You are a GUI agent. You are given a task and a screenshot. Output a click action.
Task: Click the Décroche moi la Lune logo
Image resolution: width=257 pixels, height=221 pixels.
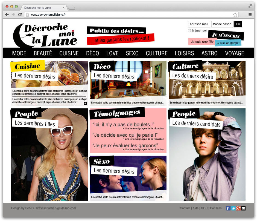(x=45, y=35)
